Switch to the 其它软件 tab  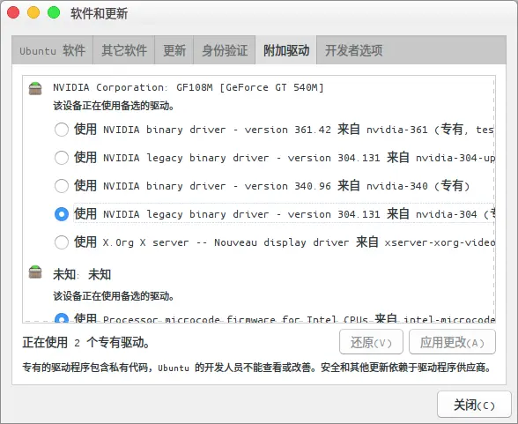click(124, 50)
